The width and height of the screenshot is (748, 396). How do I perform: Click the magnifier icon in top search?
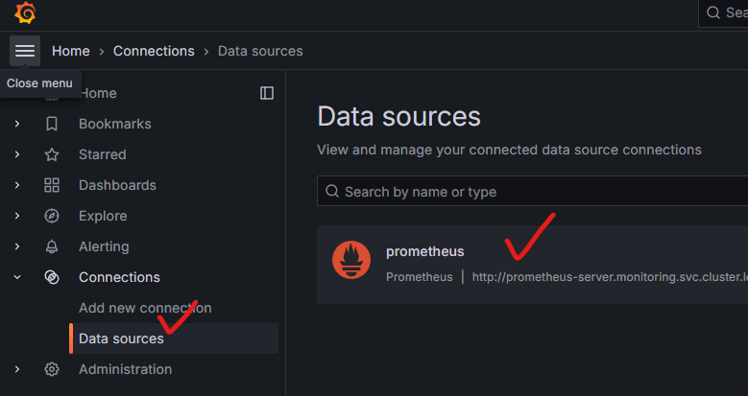click(713, 12)
